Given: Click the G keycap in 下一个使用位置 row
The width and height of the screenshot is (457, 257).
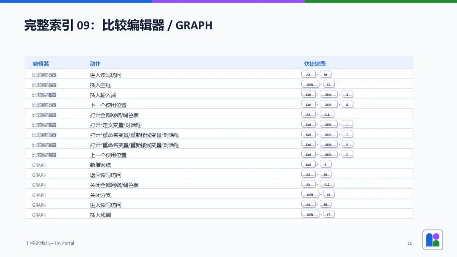Looking at the screenshot, I should (347, 104).
